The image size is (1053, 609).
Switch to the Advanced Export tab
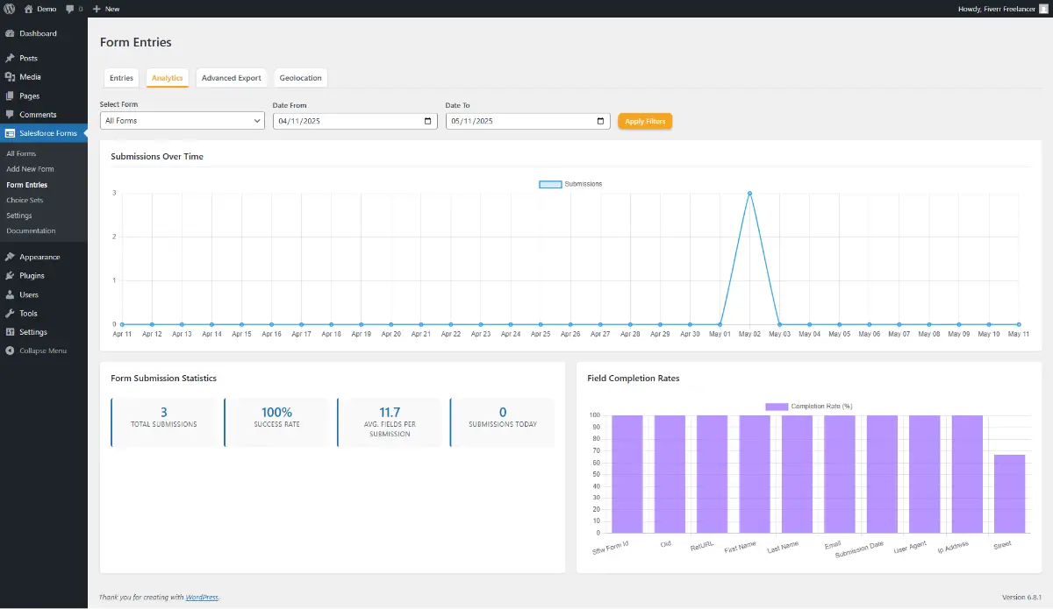point(231,77)
